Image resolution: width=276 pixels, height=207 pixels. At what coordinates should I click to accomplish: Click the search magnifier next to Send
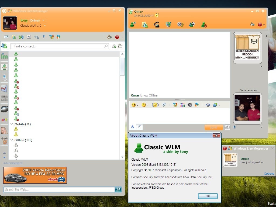coord(227,127)
